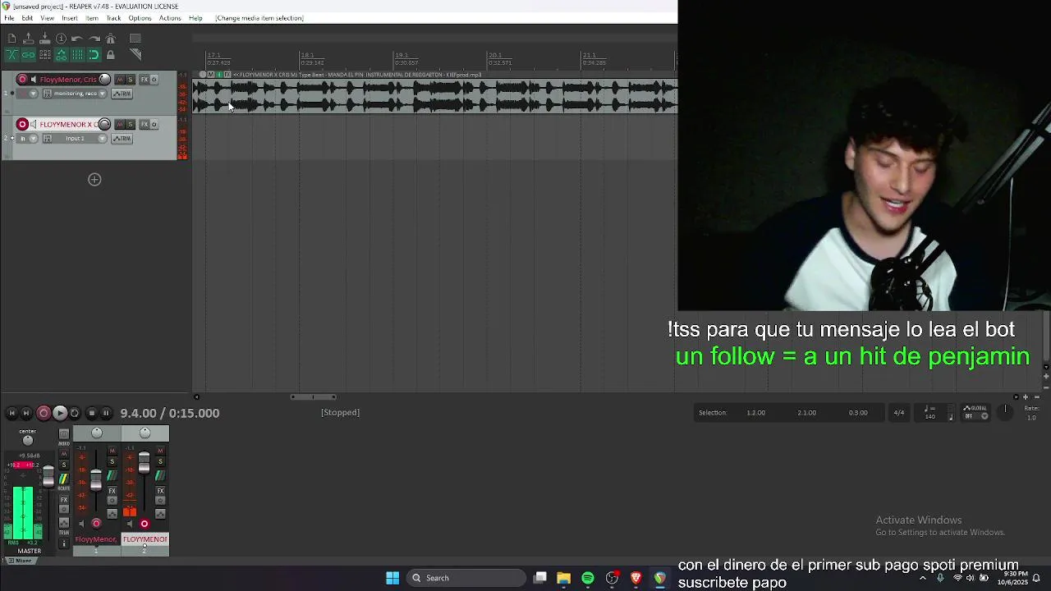Bypass FX power button on track 1

154,80
